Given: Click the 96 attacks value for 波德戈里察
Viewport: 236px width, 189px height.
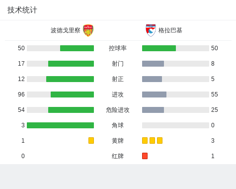Looking at the screenshot, I should (21, 94).
